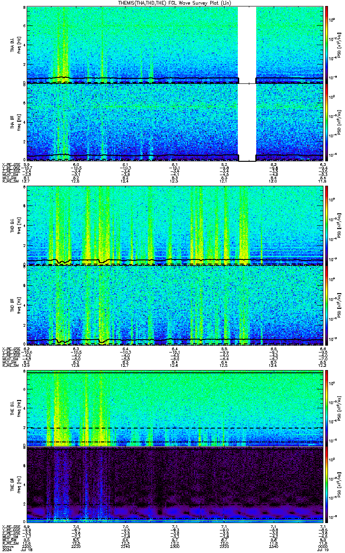345x553 pixels.
Task: Click the Jul 19 date label
Action: coord(323,549)
